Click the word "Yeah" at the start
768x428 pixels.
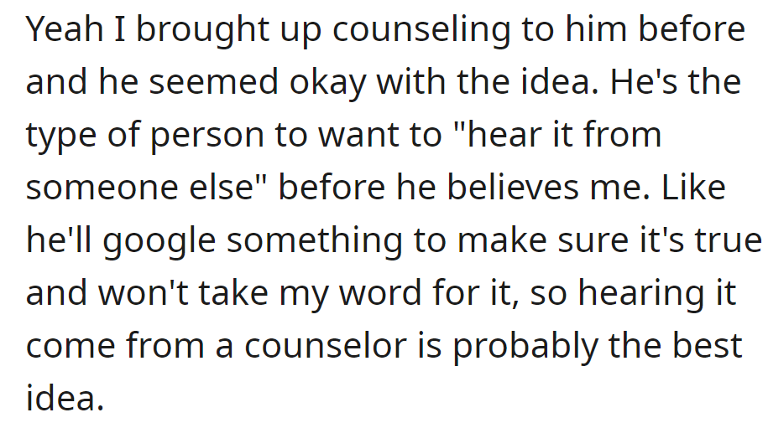[64, 29]
